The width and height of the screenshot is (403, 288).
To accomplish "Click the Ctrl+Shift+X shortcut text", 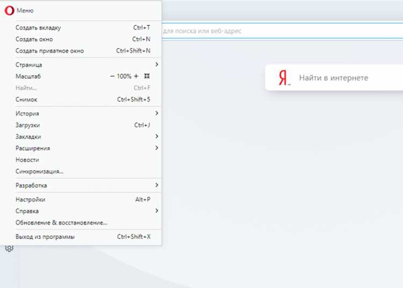I will pos(134,236).
